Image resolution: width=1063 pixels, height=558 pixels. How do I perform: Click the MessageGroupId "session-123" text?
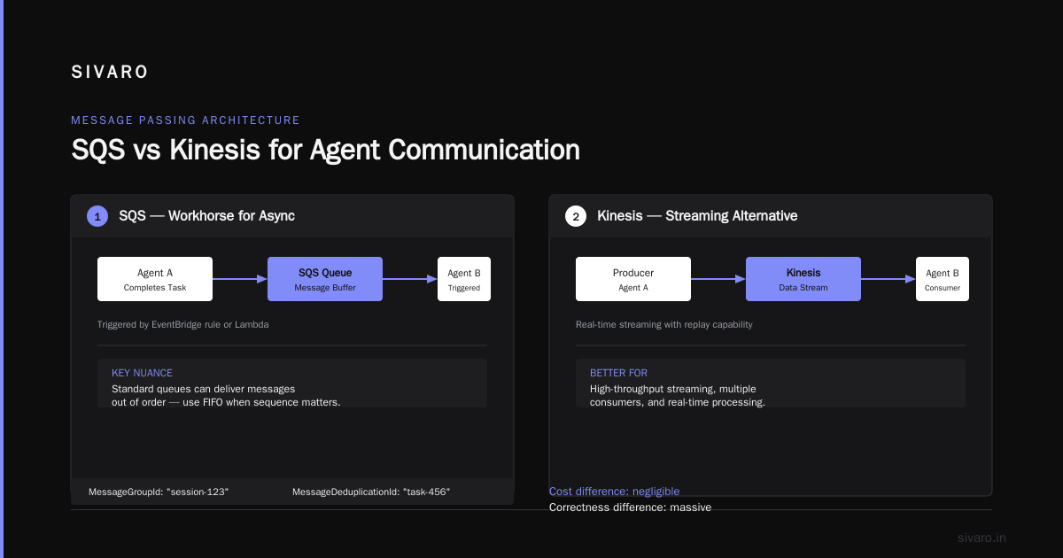[x=159, y=492]
